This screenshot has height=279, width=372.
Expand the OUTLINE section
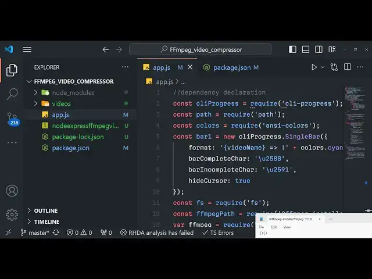[x=81, y=210]
